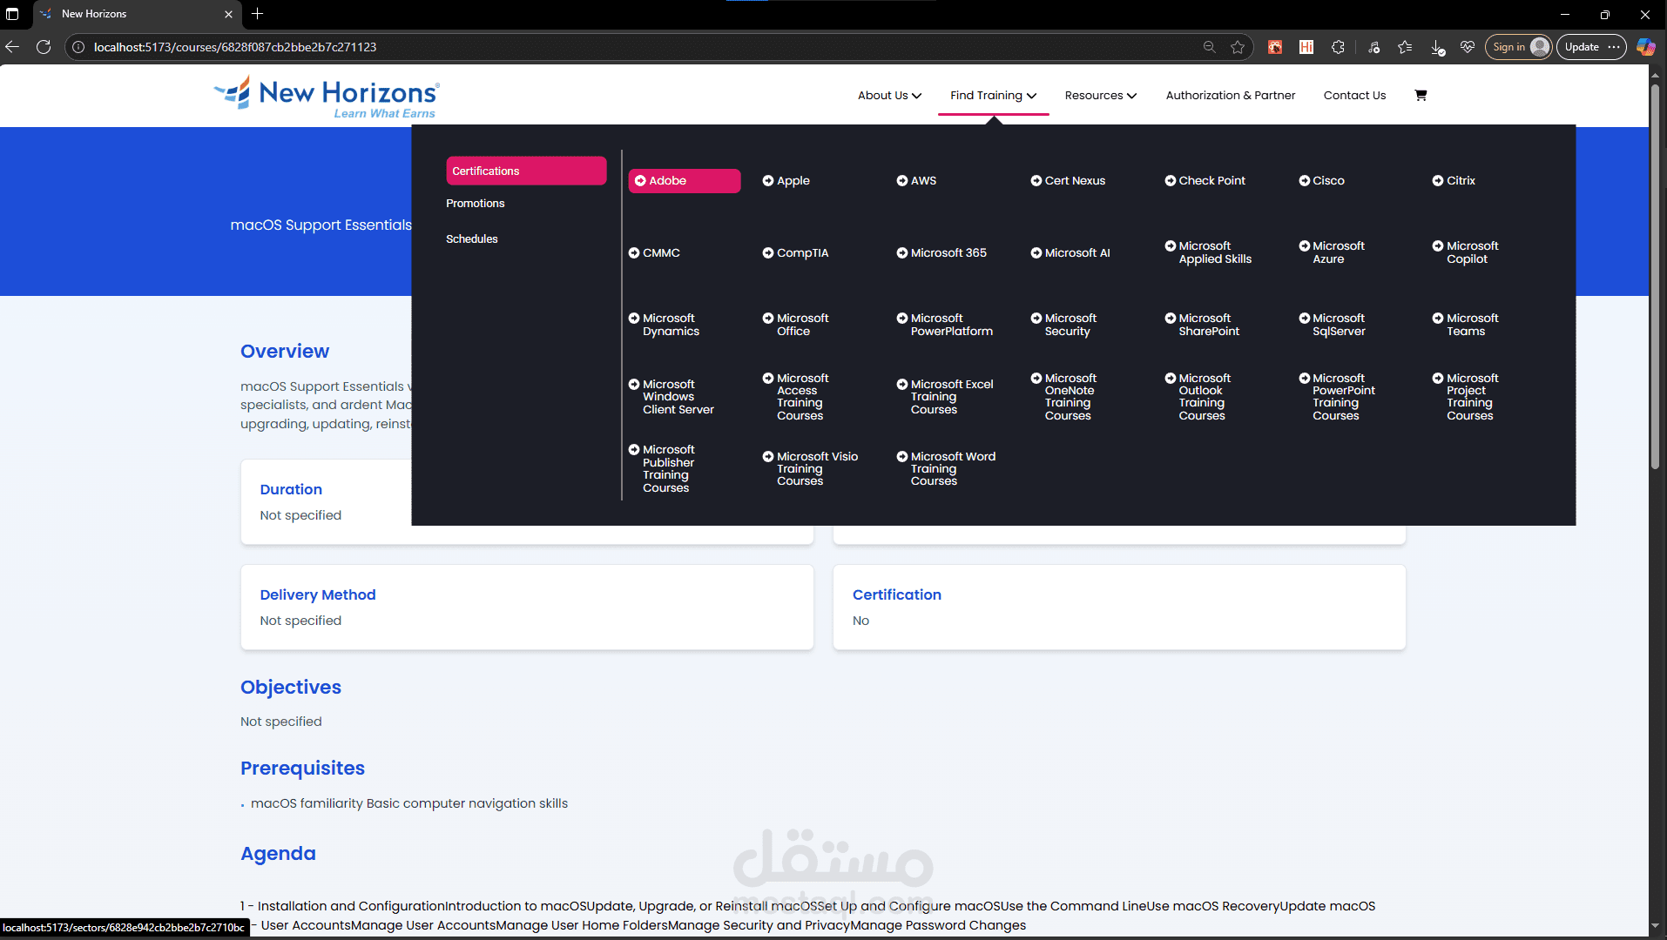Open browser extensions puzzle icon
Viewport: 1667px width, 940px height.
(1338, 47)
